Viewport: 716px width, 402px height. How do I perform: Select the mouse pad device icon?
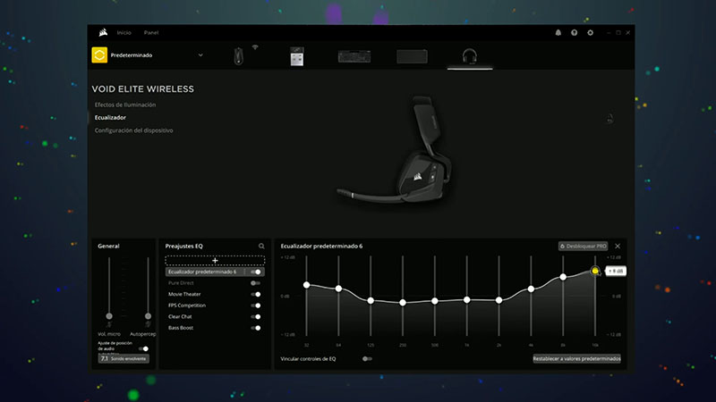pos(412,56)
